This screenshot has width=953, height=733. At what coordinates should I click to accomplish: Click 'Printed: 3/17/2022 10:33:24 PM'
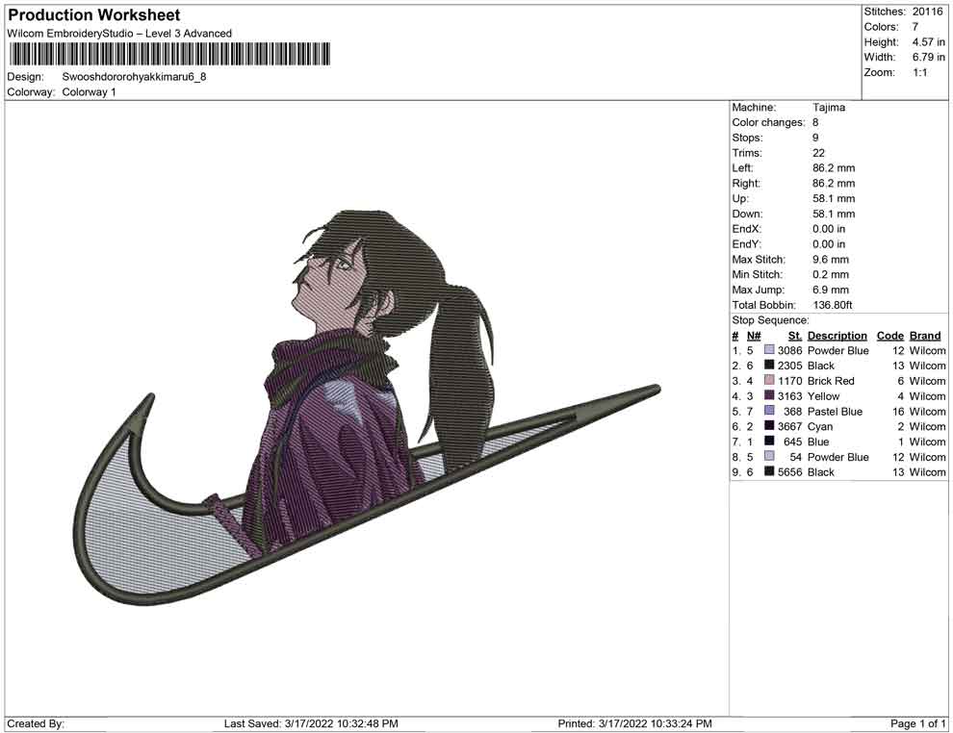tap(634, 724)
